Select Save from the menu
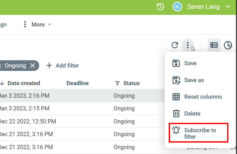Image resolution: width=237 pixels, height=154 pixels. (190, 63)
